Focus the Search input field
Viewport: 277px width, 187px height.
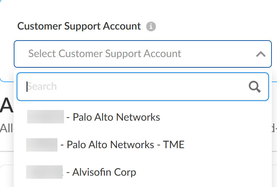coord(138,87)
